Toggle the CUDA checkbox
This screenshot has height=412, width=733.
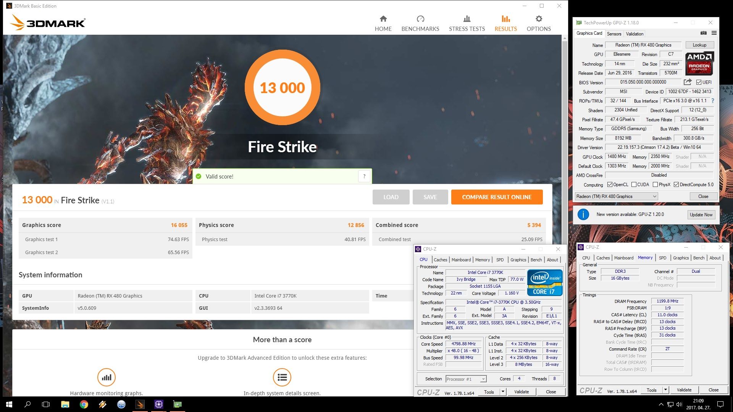pyautogui.click(x=634, y=185)
